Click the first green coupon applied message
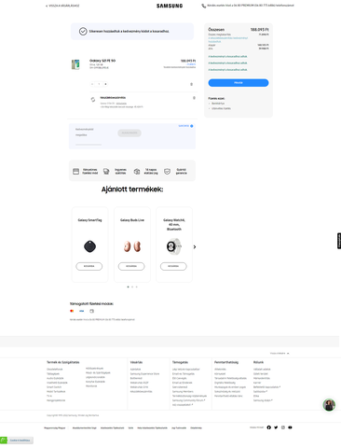The height and width of the screenshot is (448, 341). 227,57
